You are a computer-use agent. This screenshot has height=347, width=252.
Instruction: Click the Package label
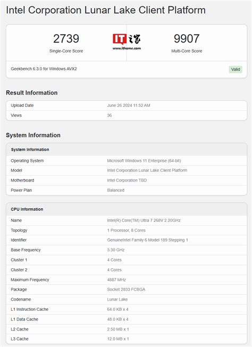point(19,290)
